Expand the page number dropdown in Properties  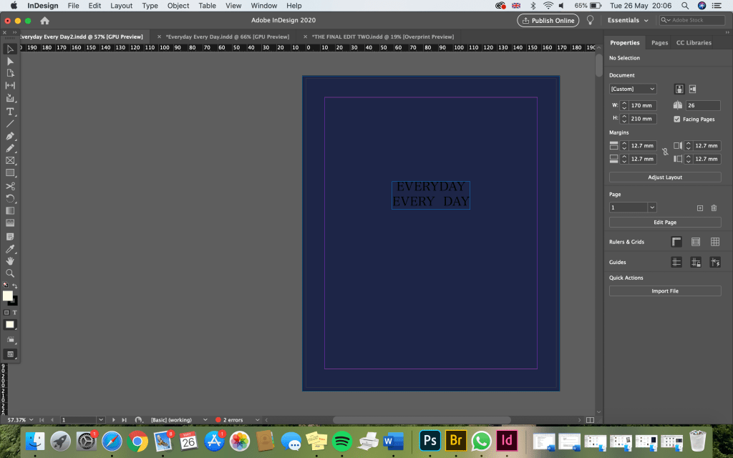point(652,208)
